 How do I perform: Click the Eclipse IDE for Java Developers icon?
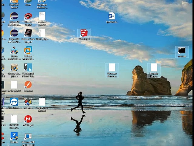pyautogui.click(x=14, y=36)
